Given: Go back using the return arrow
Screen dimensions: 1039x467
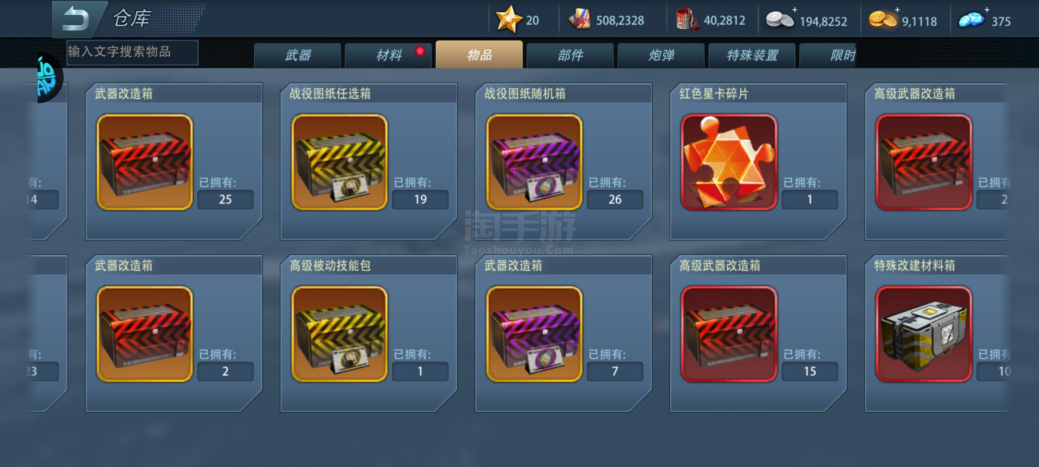Looking at the screenshot, I should click(x=76, y=19).
